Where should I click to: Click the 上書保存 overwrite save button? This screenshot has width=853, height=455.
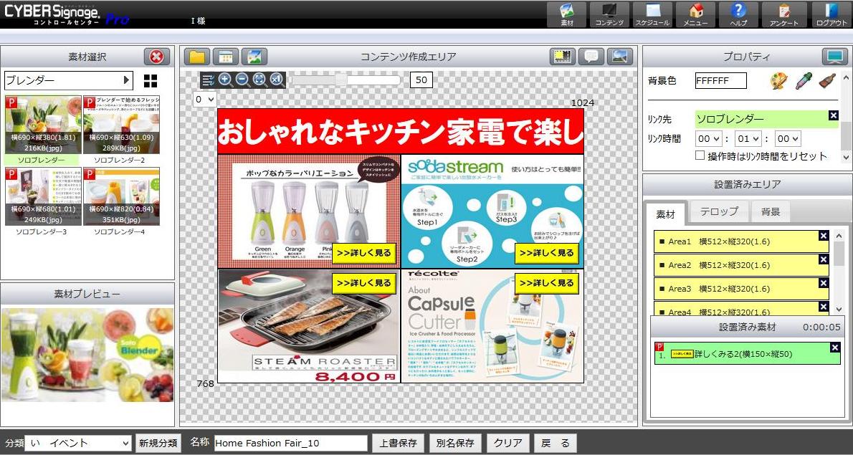399,443
